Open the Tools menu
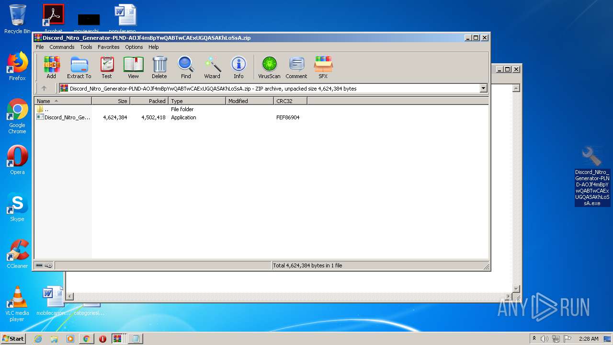The height and width of the screenshot is (345, 613). tap(86, 47)
